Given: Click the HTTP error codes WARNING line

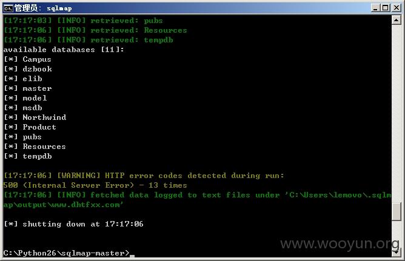Looking at the screenshot, I should (x=144, y=176).
